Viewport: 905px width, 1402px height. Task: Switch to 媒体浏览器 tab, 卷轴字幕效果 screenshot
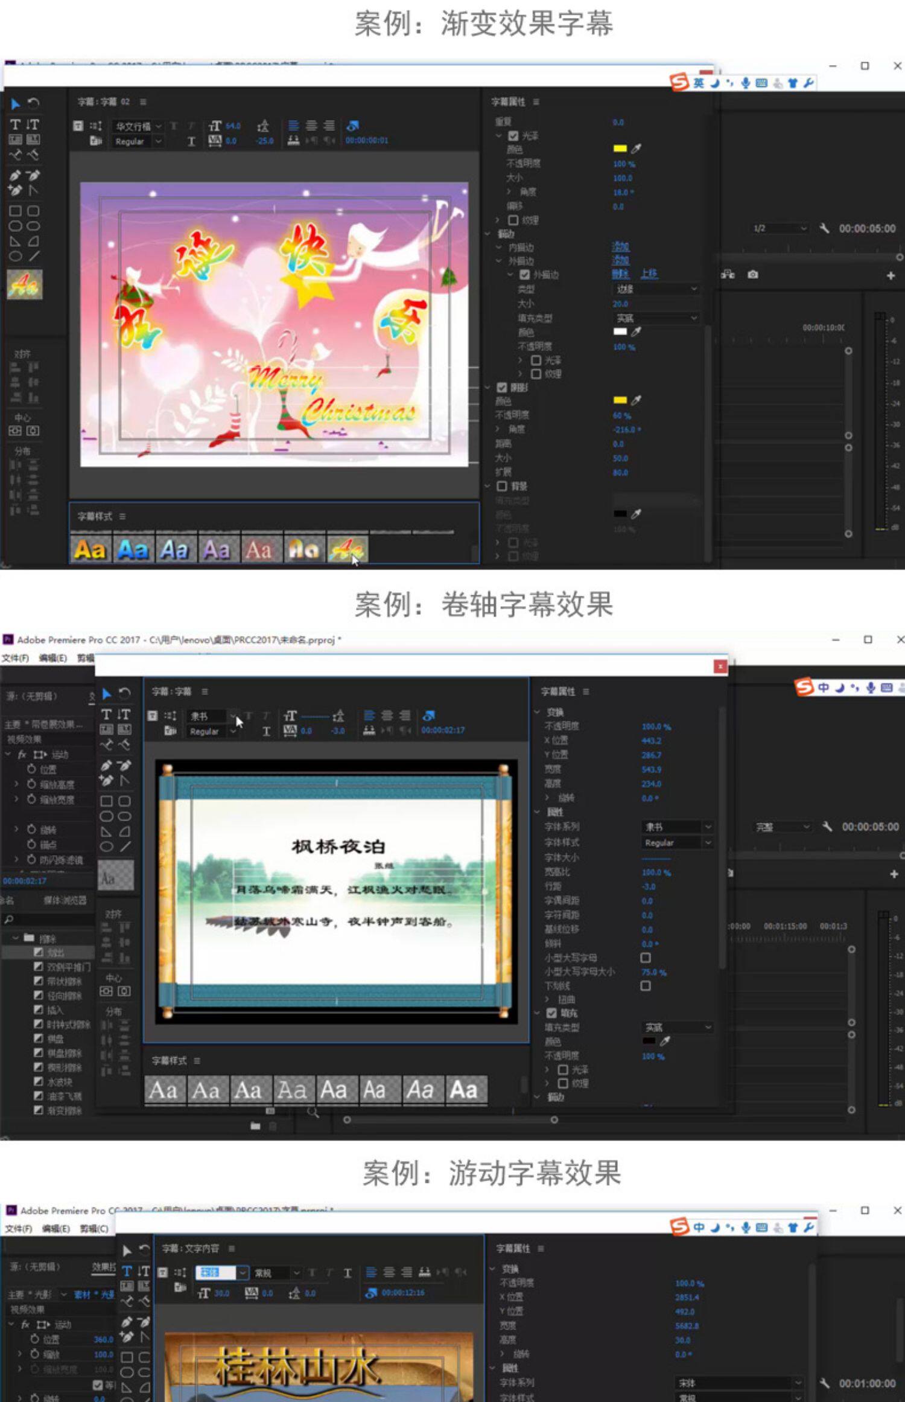65,900
